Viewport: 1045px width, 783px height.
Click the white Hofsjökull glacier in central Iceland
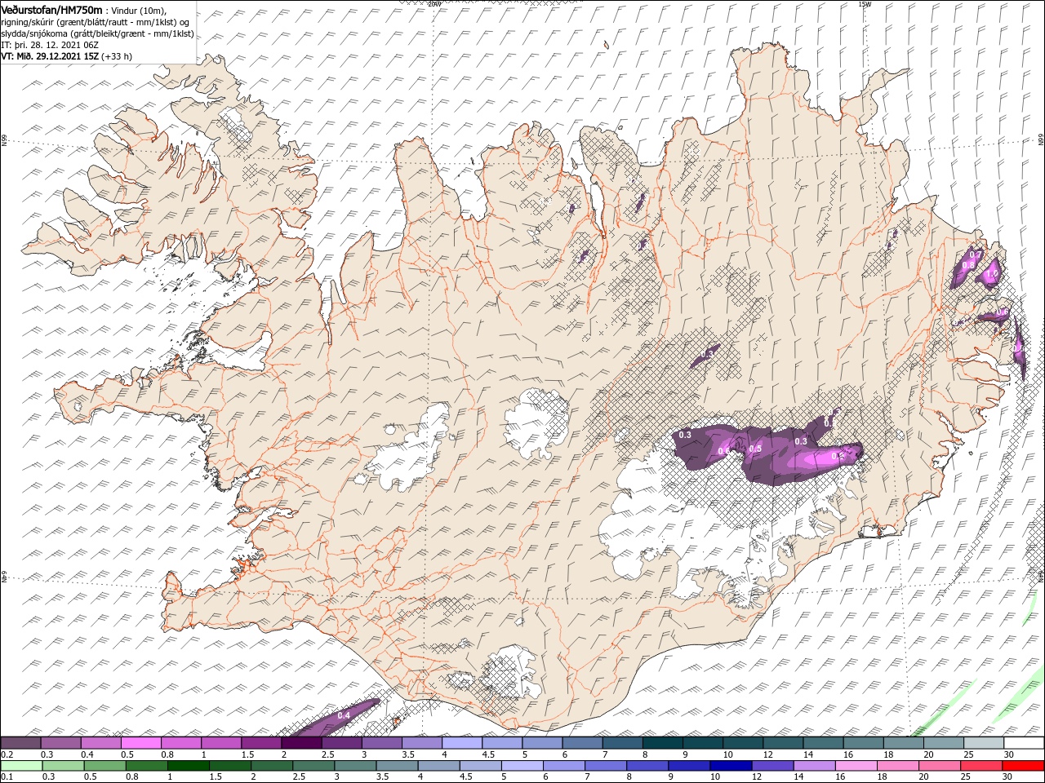point(536,422)
